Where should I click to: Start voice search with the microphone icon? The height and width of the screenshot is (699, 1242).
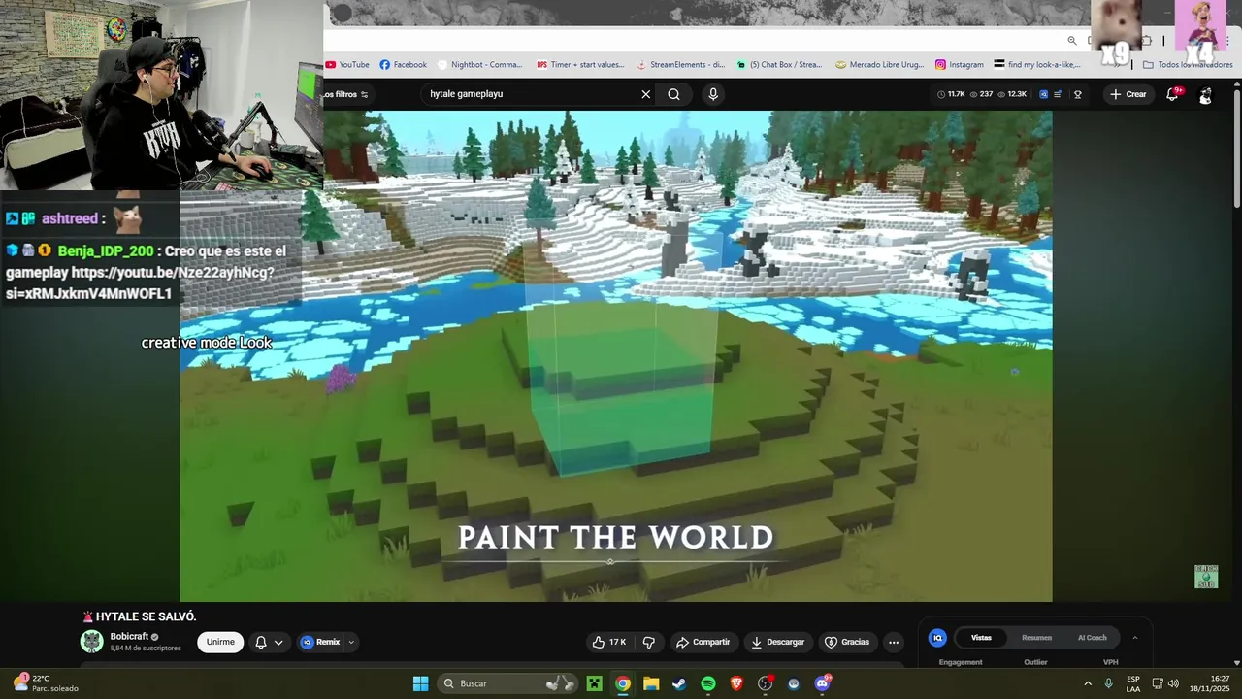(x=713, y=94)
